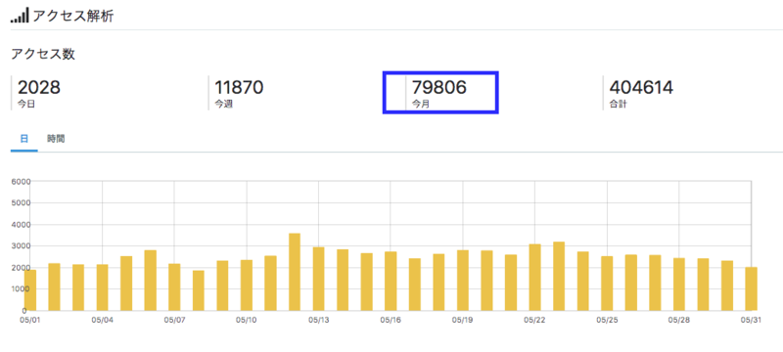This screenshot has width=783, height=352.
Task: Click the 05/10 x-axis date label
Action: click(x=247, y=321)
